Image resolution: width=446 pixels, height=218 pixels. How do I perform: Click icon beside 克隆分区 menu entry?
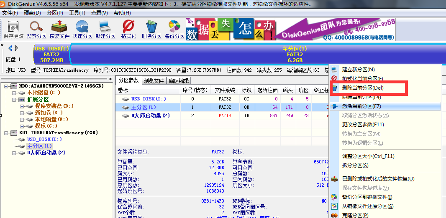click(335, 215)
